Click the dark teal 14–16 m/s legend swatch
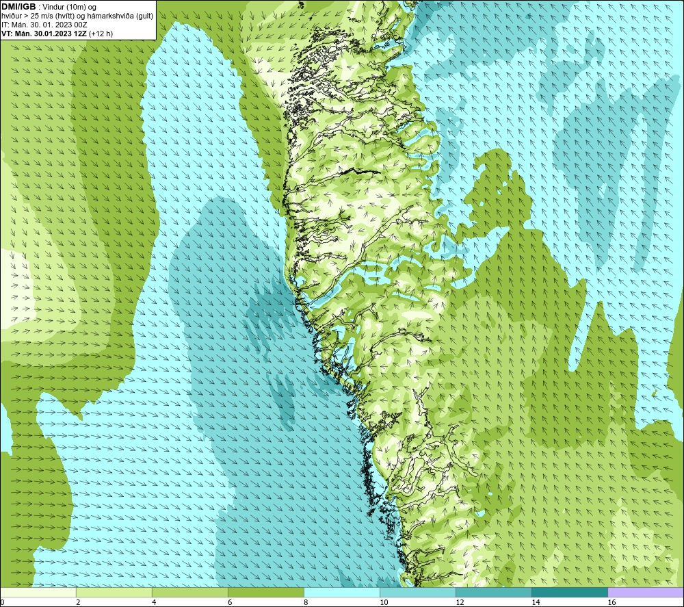 pos(569,593)
